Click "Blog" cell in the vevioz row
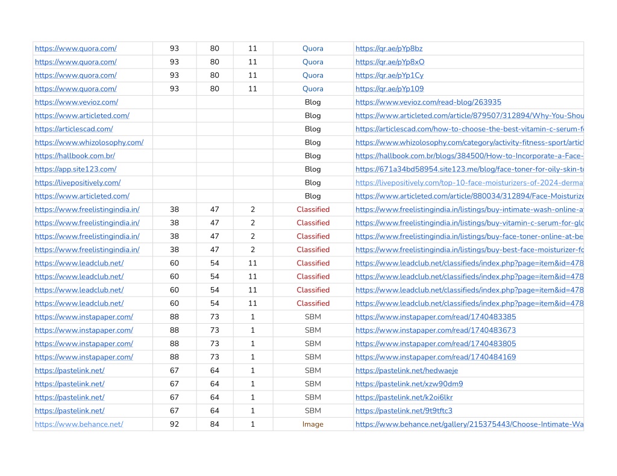This screenshot has width=617, height=476. (313, 102)
